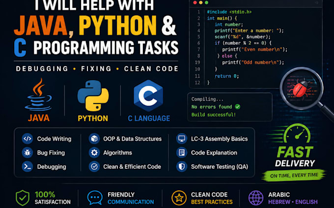
Task: Click the "#include <stdio.h>" code line
Action: [x=229, y=12]
